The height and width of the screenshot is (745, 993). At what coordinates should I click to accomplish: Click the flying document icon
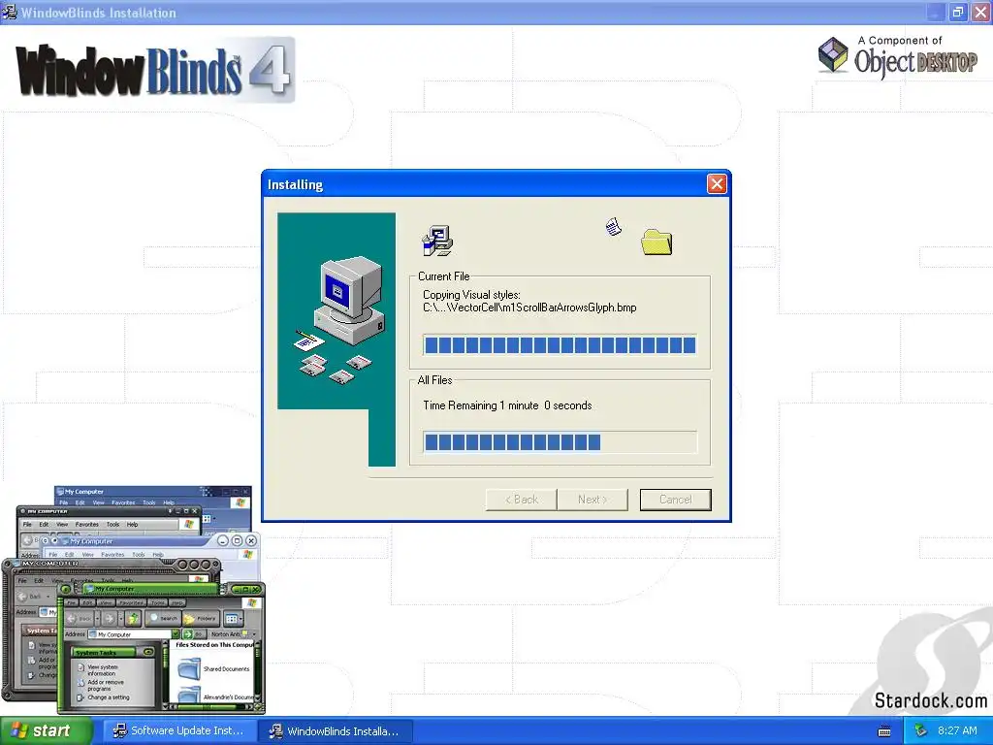(x=614, y=226)
